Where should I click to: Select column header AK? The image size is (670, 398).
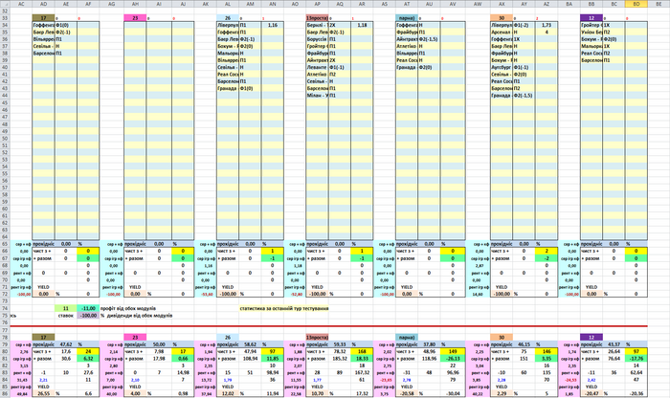pos(206,4)
